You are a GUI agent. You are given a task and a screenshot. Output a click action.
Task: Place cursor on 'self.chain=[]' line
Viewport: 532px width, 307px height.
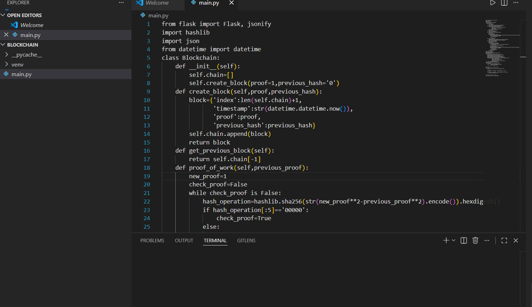211,75
